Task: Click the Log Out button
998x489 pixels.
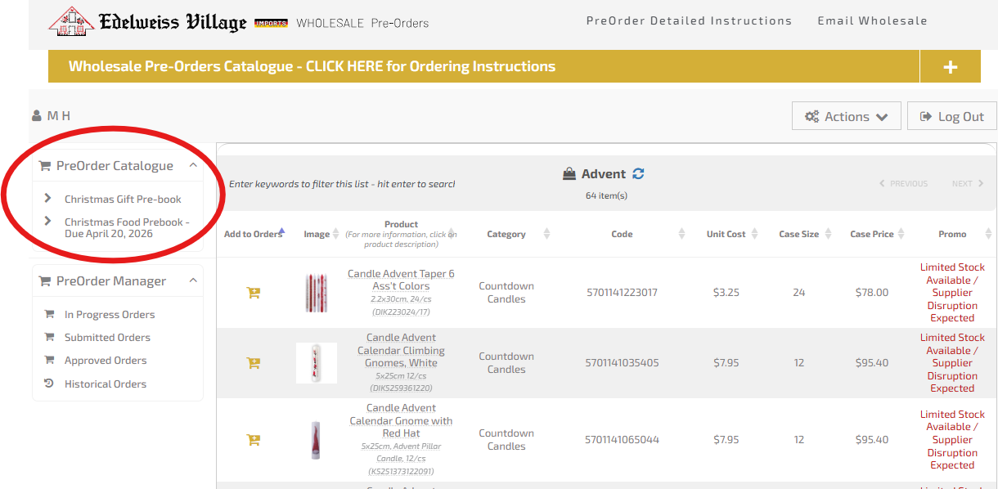Action: tap(951, 116)
